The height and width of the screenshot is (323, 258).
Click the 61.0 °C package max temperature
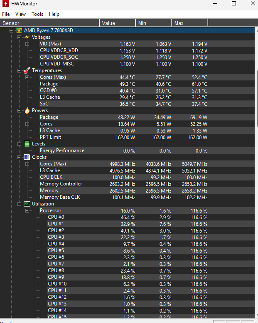pyautogui.click(x=199, y=84)
